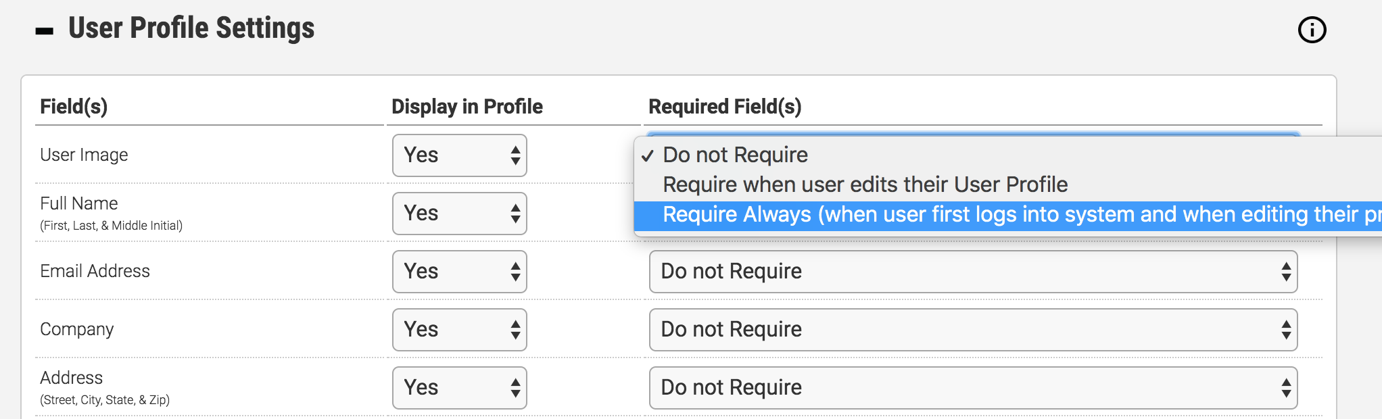Image resolution: width=1382 pixels, height=419 pixels.
Task: Open Email Address required field dropdown
Action: [973, 272]
